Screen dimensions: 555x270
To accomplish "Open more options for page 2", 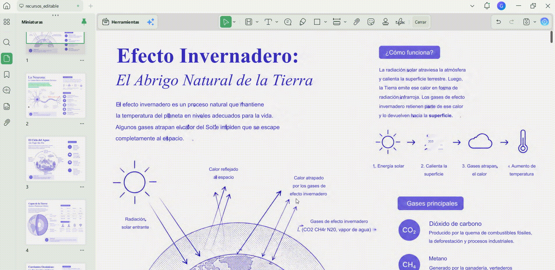I will 82,124.
